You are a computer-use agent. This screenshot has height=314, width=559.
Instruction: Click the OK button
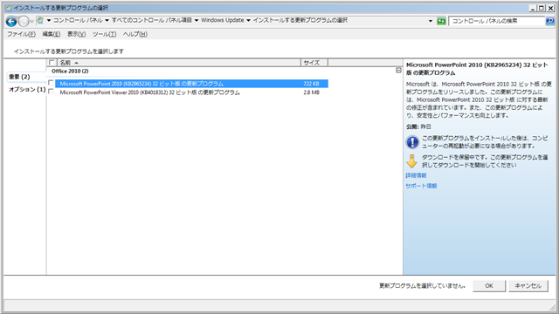pyautogui.click(x=489, y=286)
